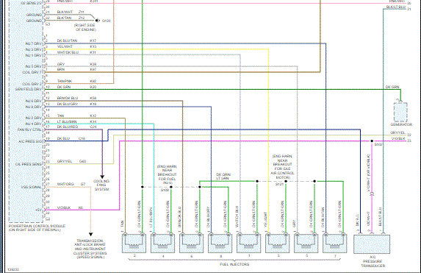Click the 'VIO/BLK 23' connector label at right edge
421x273 pixels.
tap(401, 139)
